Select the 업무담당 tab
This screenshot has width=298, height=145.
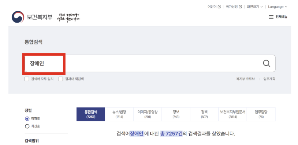click(x=261, y=114)
